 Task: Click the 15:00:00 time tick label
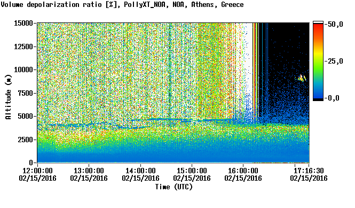(192, 171)
